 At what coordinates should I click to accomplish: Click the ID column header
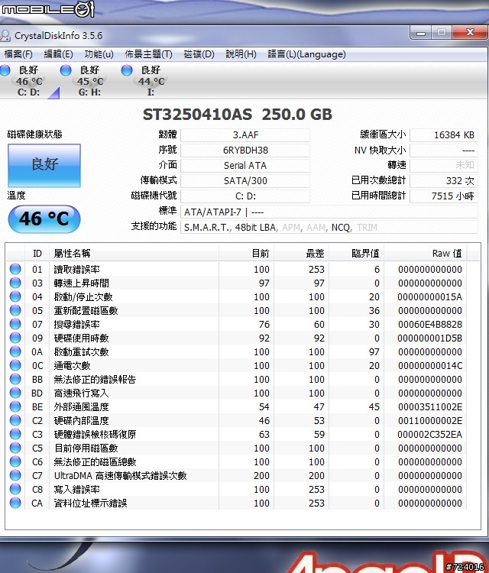point(37,253)
